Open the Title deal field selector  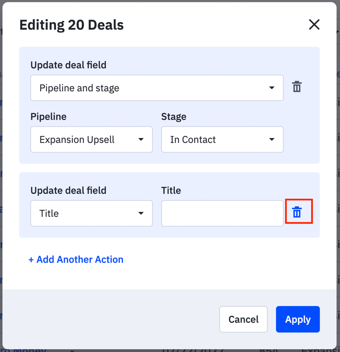92,213
